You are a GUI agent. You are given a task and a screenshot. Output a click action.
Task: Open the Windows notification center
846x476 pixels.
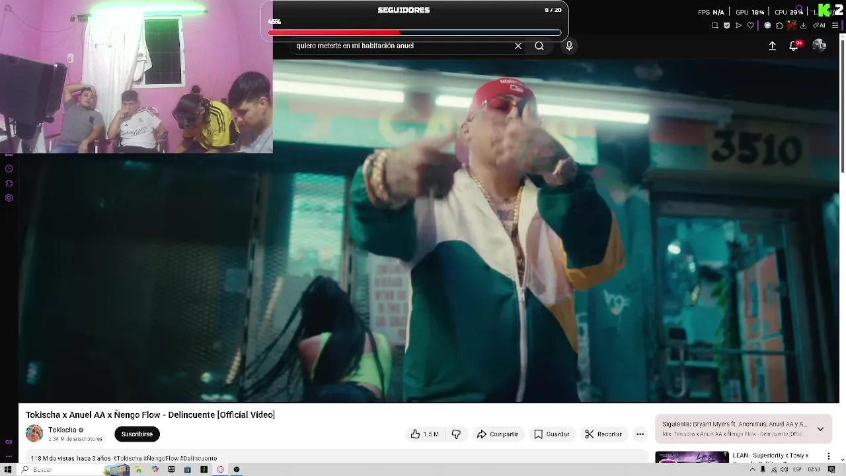click(831, 469)
